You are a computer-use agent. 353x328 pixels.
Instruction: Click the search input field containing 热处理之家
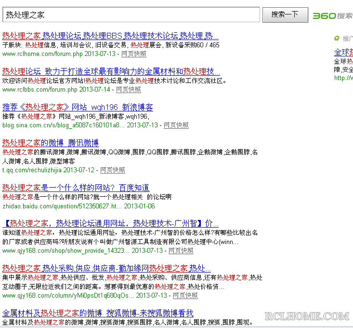point(131,14)
